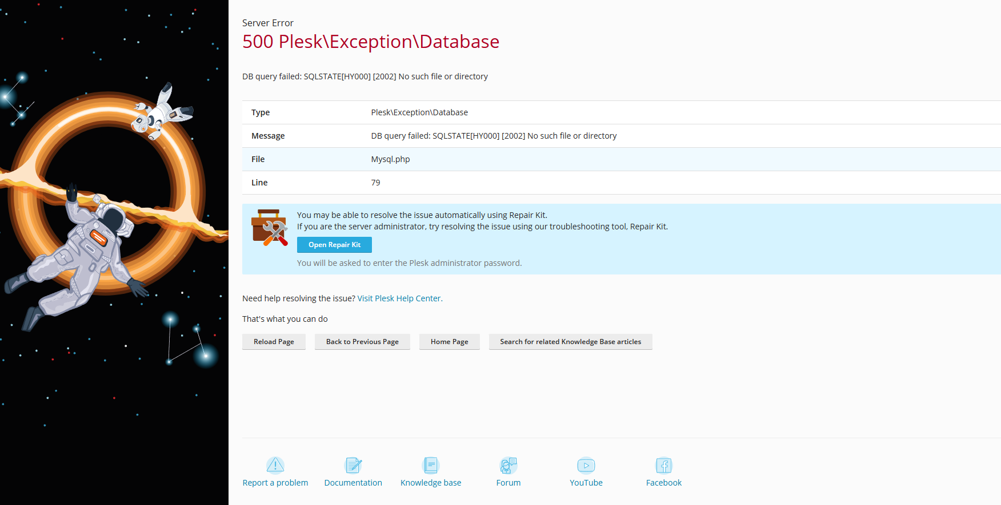Screen dimensions: 1001x505
Task: Click the Home Page button
Action: point(450,342)
